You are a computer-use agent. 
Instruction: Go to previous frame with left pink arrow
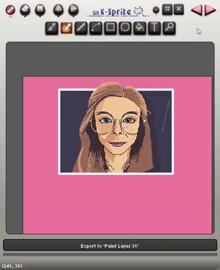tap(197, 10)
